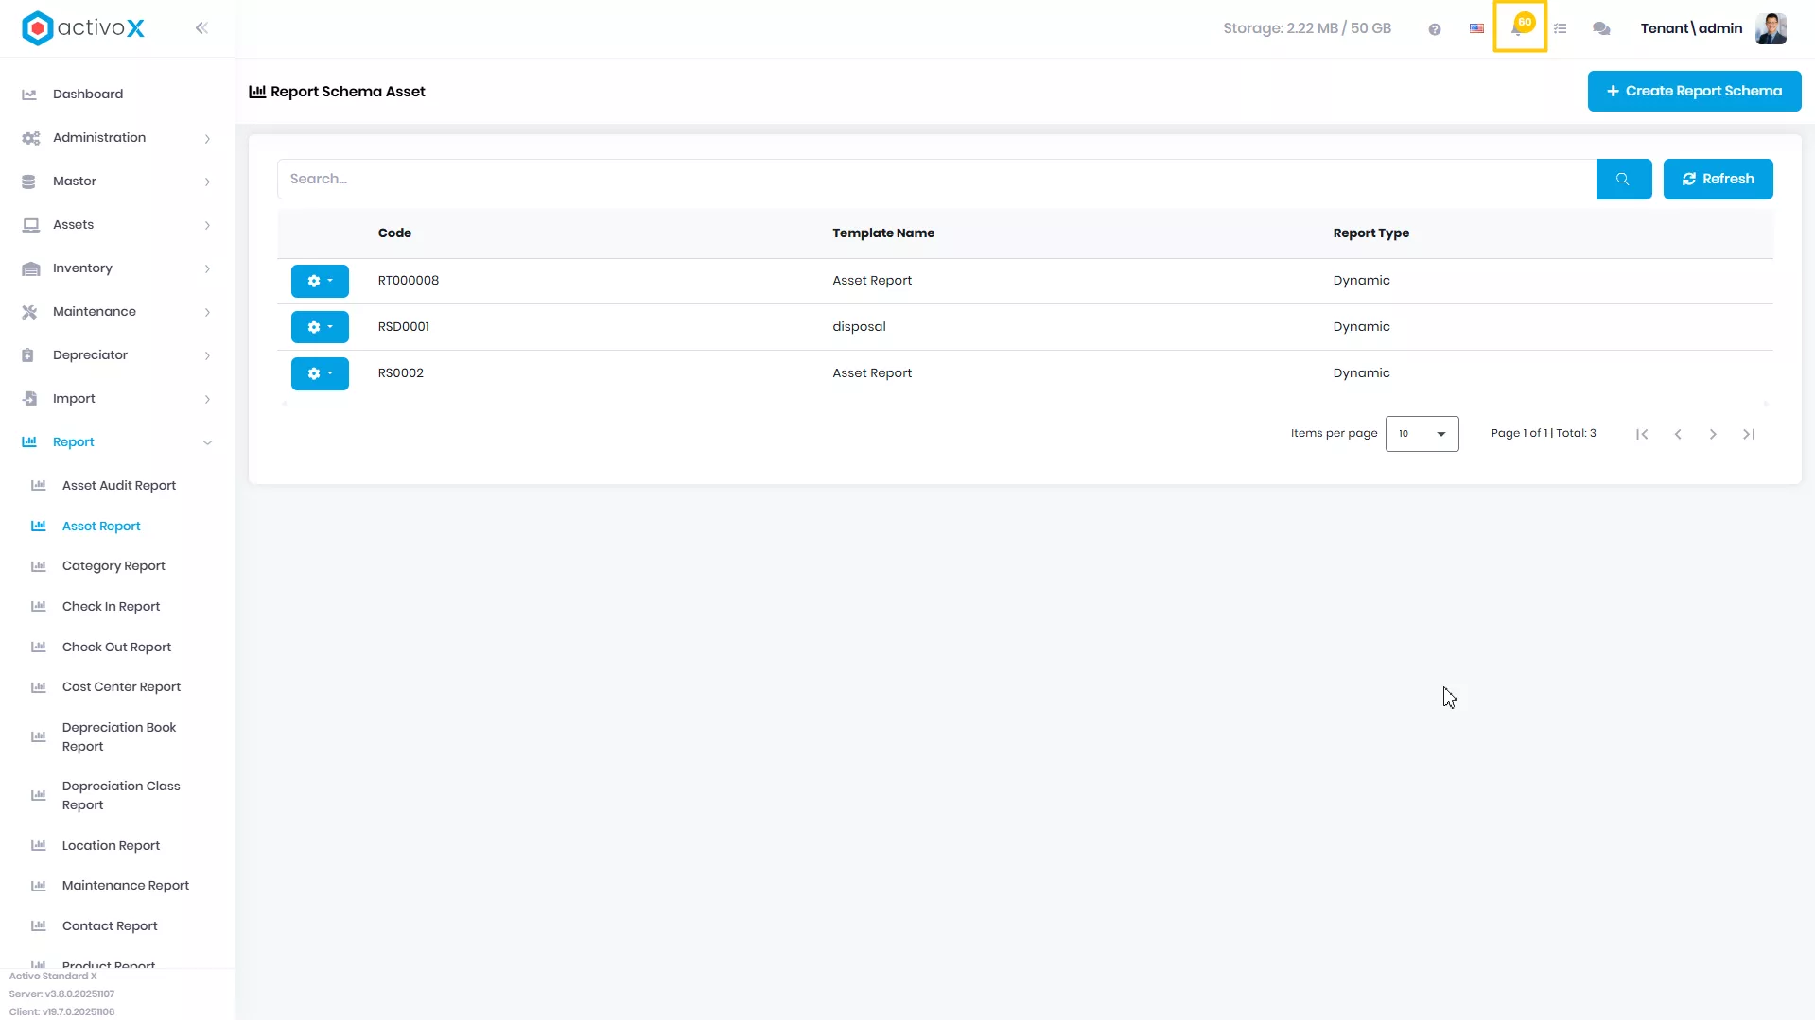This screenshot has height=1020, width=1815.
Task: Expand Master menu chevron
Action: tap(207, 182)
